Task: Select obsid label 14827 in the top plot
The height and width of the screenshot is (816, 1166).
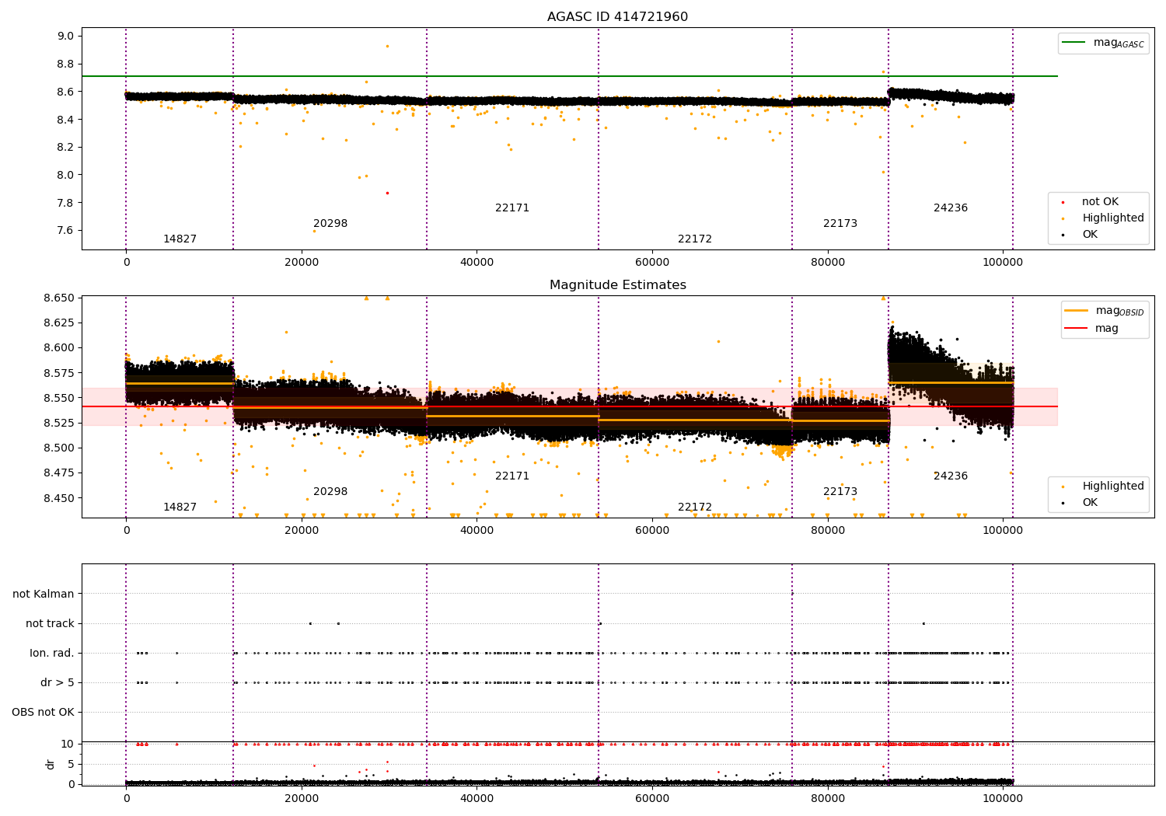Action: [180, 239]
